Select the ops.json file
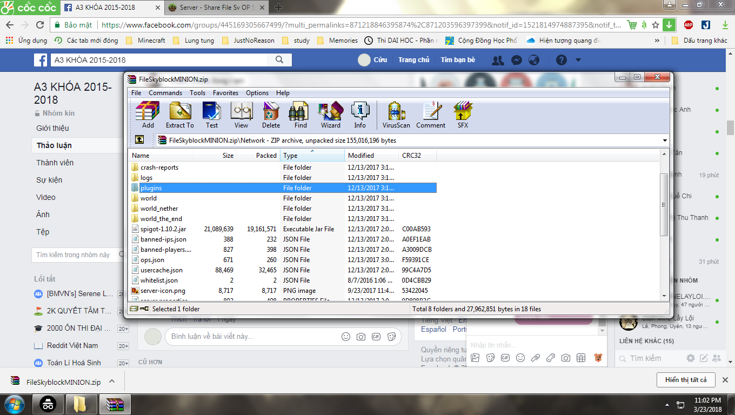Viewport: 735px width, 415px height. [x=283, y=260]
